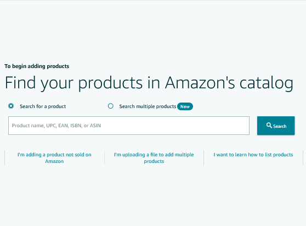306x226 pixels.
Task: Focus the product name or ASIN input field
Action: tap(129, 126)
